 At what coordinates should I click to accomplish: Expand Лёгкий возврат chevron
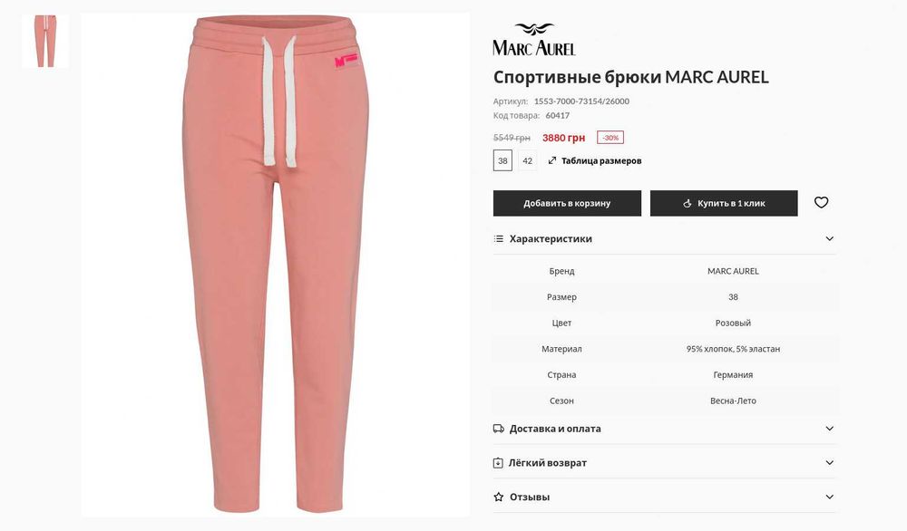pyautogui.click(x=830, y=463)
